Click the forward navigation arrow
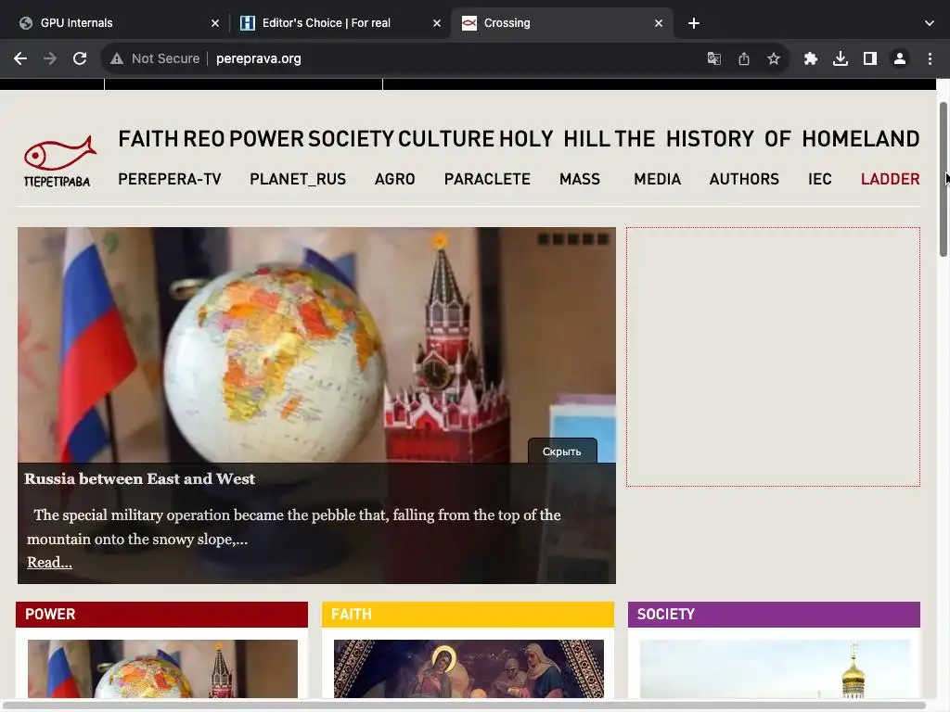This screenshot has width=950, height=712. click(x=50, y=58)
